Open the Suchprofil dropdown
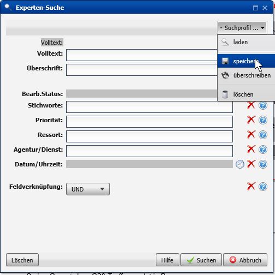275x275 pixels. pos(242,28)
